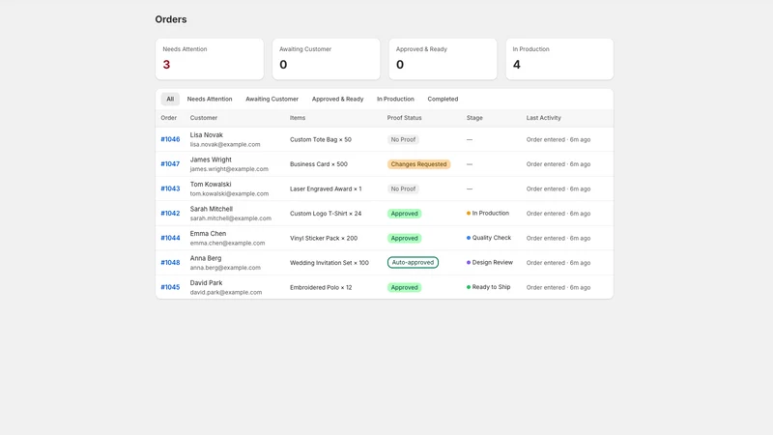
Task: Open order #1048 link
Action: pos(170,263)
